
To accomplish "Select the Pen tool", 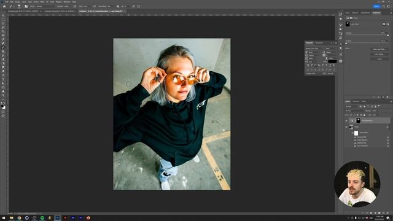I will (x=3, y=76).
